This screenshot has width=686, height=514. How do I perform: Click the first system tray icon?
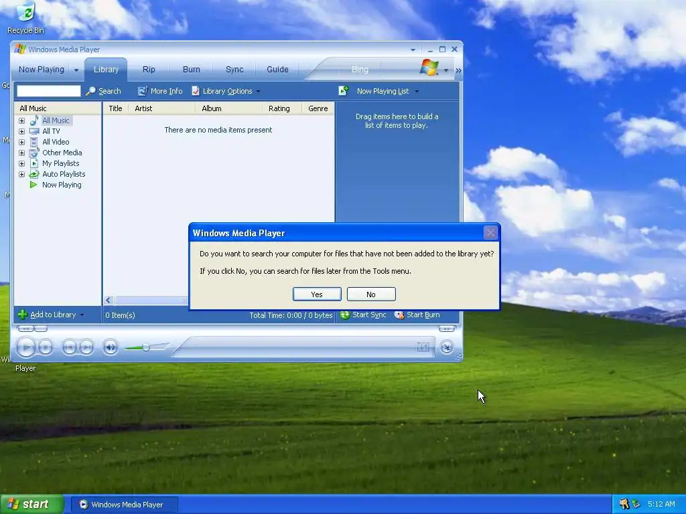tap(624, 504)
